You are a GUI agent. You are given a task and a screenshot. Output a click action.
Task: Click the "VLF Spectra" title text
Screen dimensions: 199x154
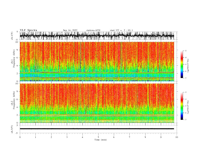pos(28,30)
